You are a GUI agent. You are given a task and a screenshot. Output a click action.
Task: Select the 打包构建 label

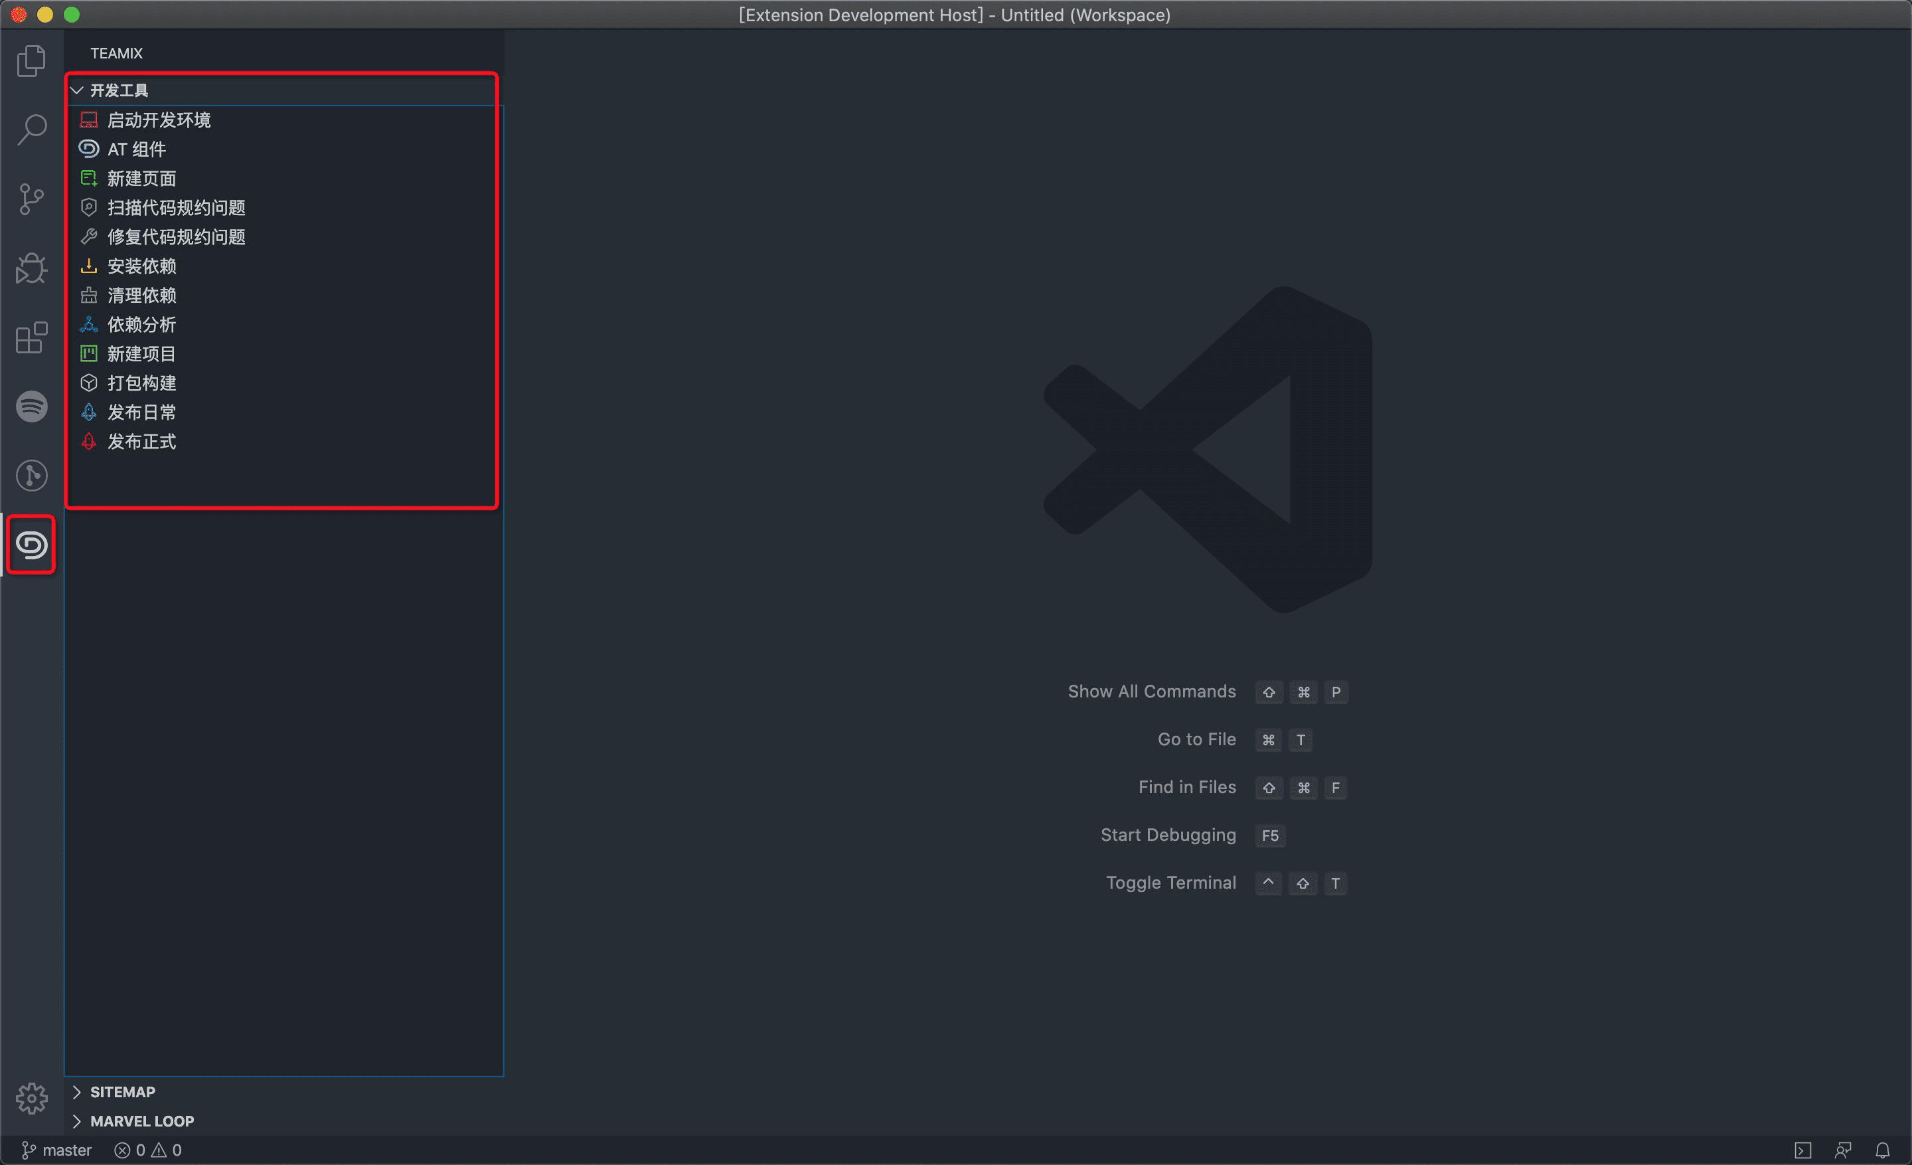tap(141, 383)
